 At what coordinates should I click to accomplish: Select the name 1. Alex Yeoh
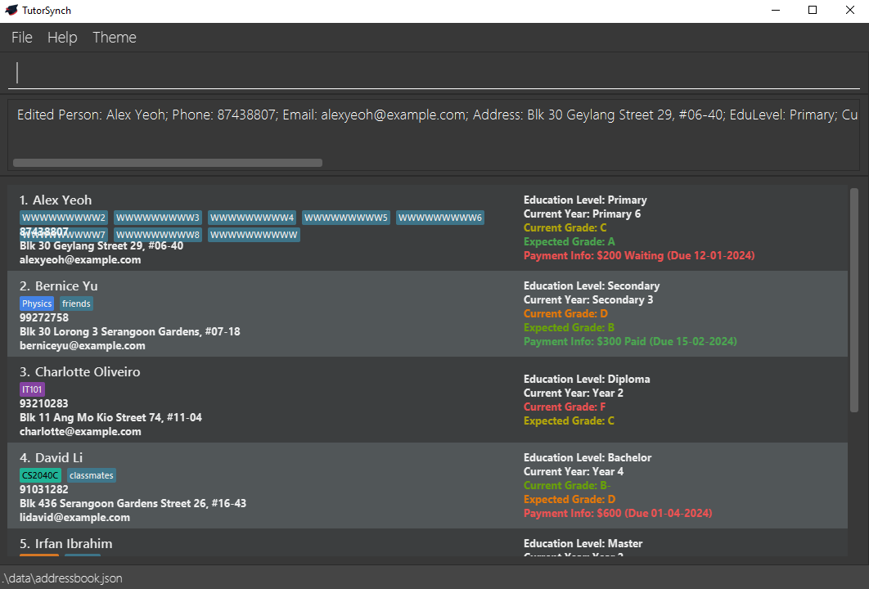56,200
